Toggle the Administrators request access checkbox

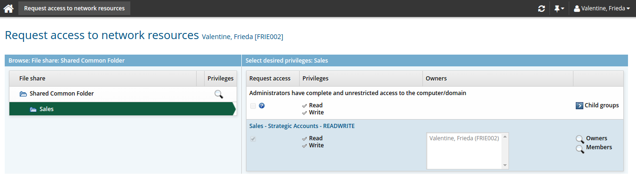pyautogui.click(x=253, y=106)
